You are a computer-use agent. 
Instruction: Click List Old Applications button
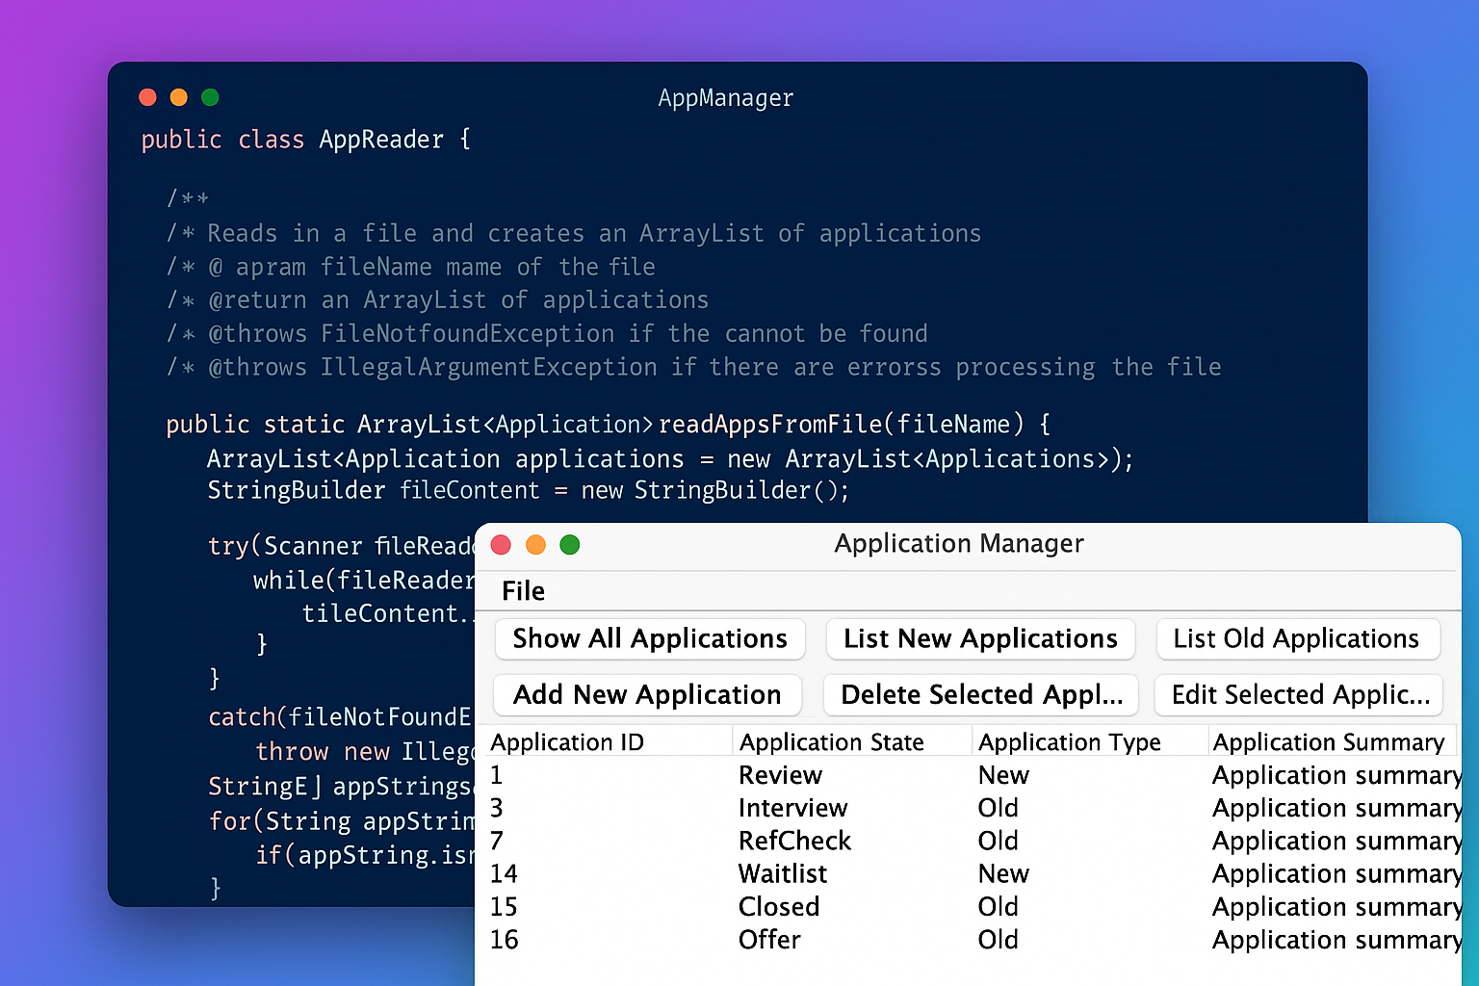tap(1296, 639)
